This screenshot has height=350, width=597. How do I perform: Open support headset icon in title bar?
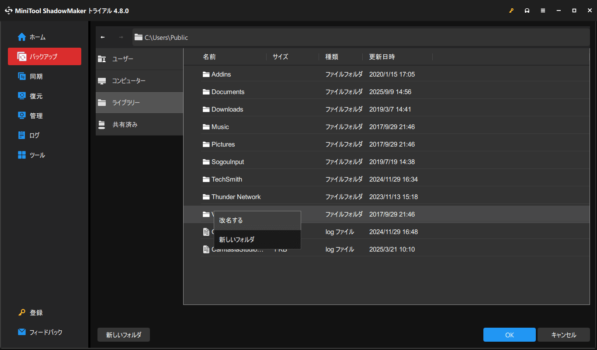pos(527,10)
